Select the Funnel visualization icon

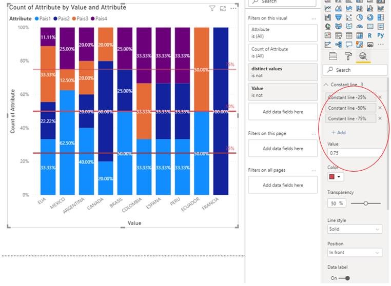338,17
